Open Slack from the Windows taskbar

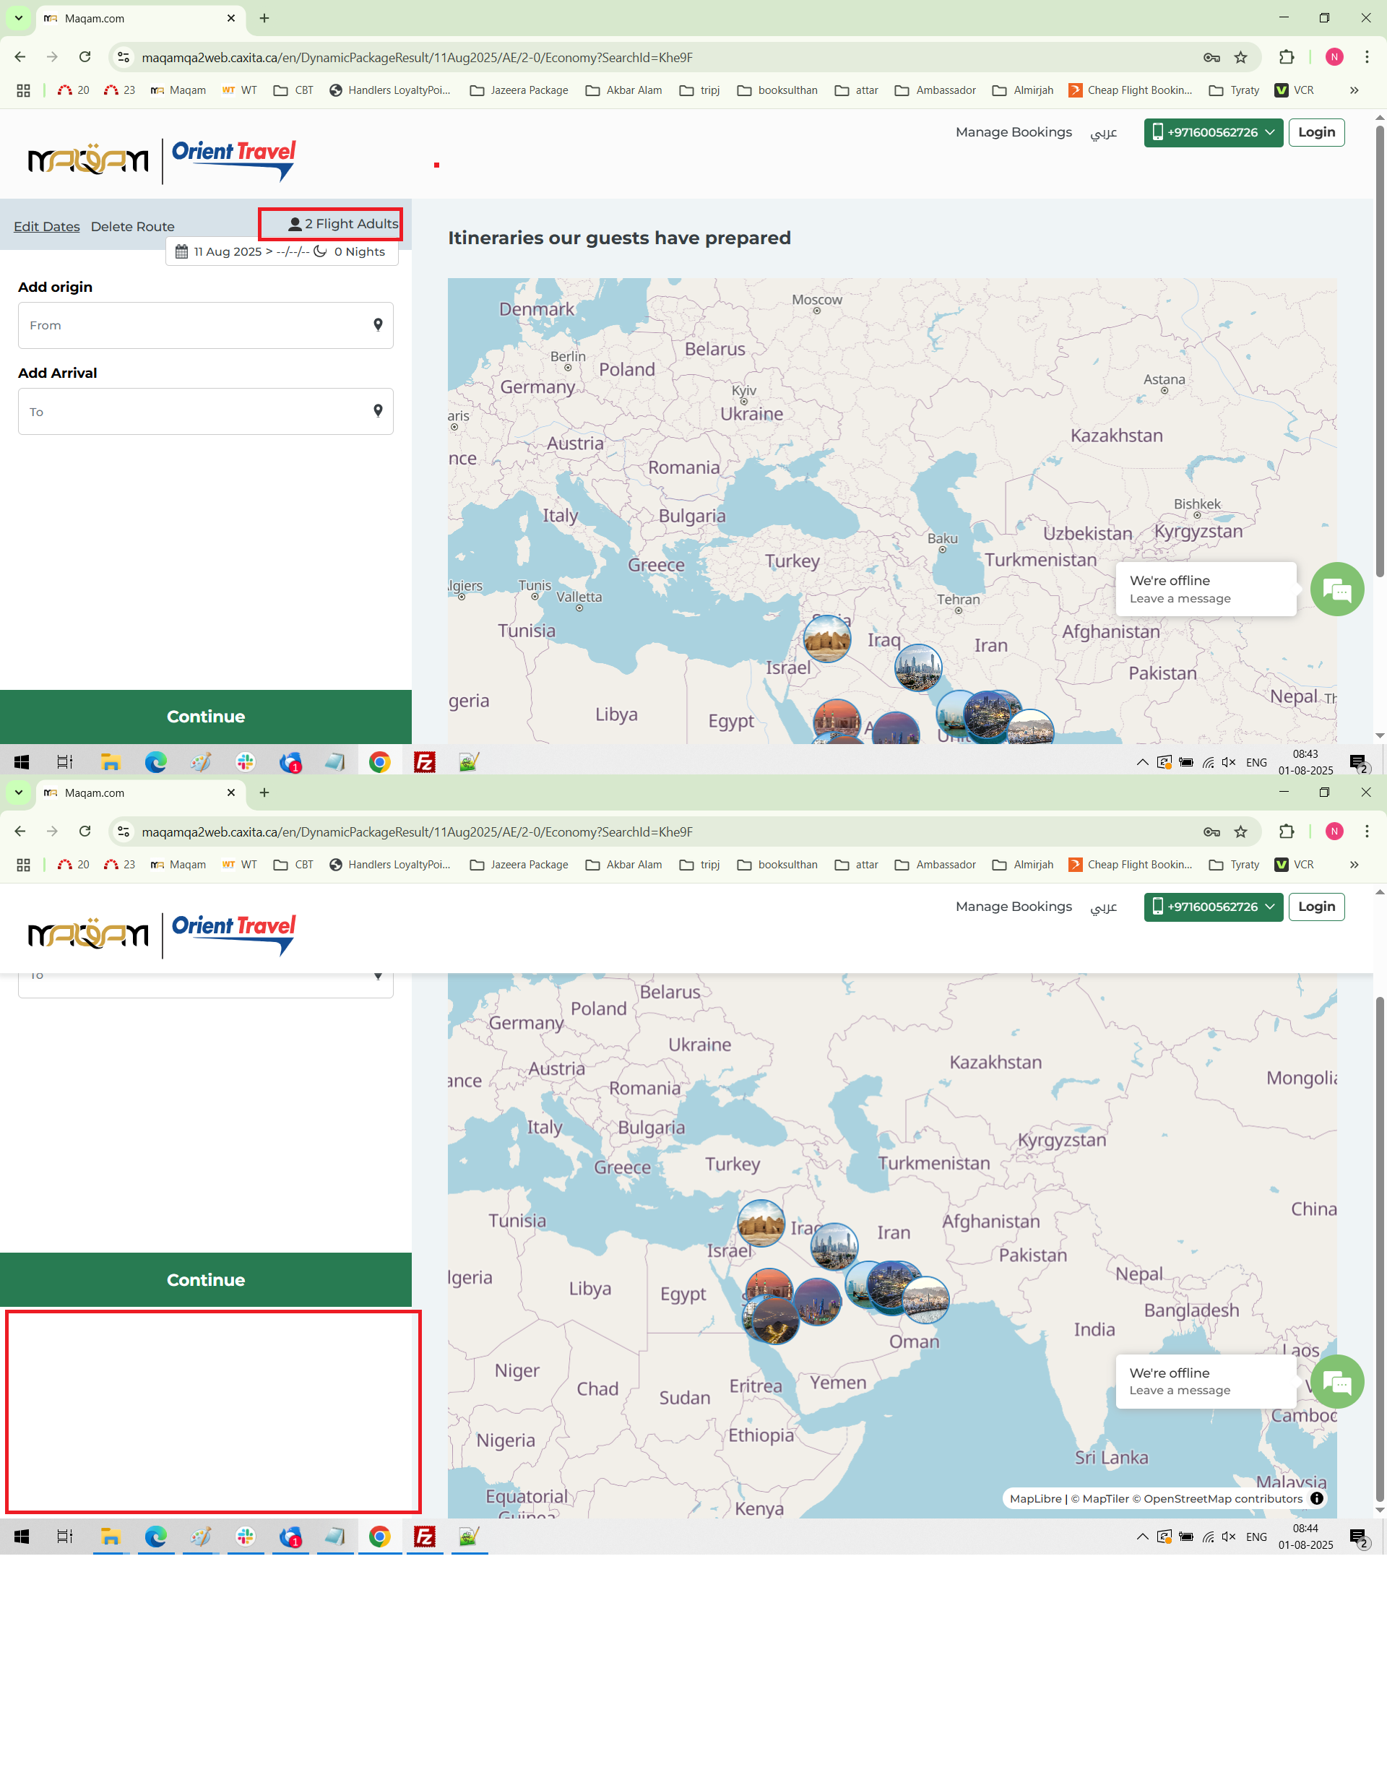point(246,762)
